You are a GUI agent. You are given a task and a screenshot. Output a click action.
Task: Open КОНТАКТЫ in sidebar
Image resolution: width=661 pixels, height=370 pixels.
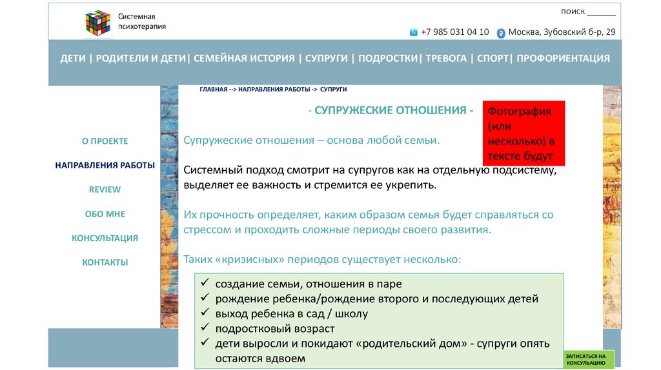(105, 262)
